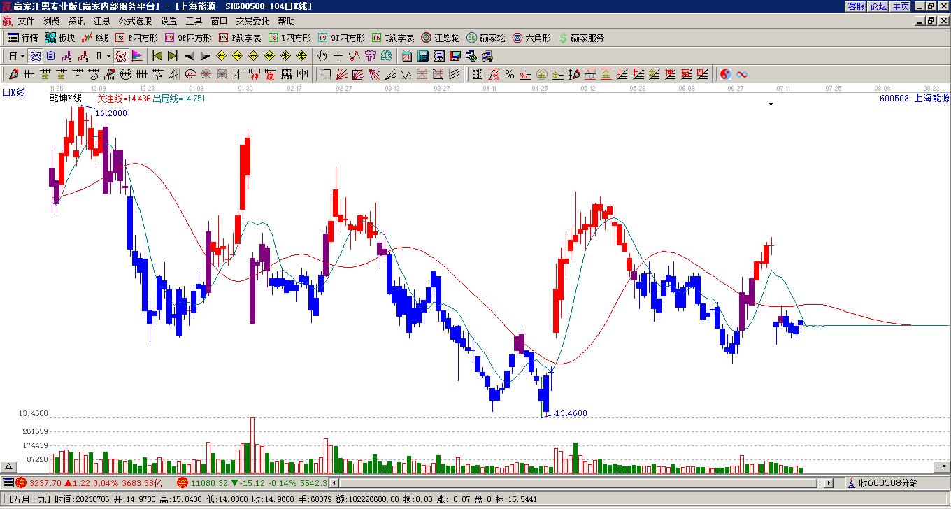The height and width of the screenshot is (509, 951).
Task: Click the horizontal scrollbar left arrow
Action: pyautogui.click(x=334, y=482)
